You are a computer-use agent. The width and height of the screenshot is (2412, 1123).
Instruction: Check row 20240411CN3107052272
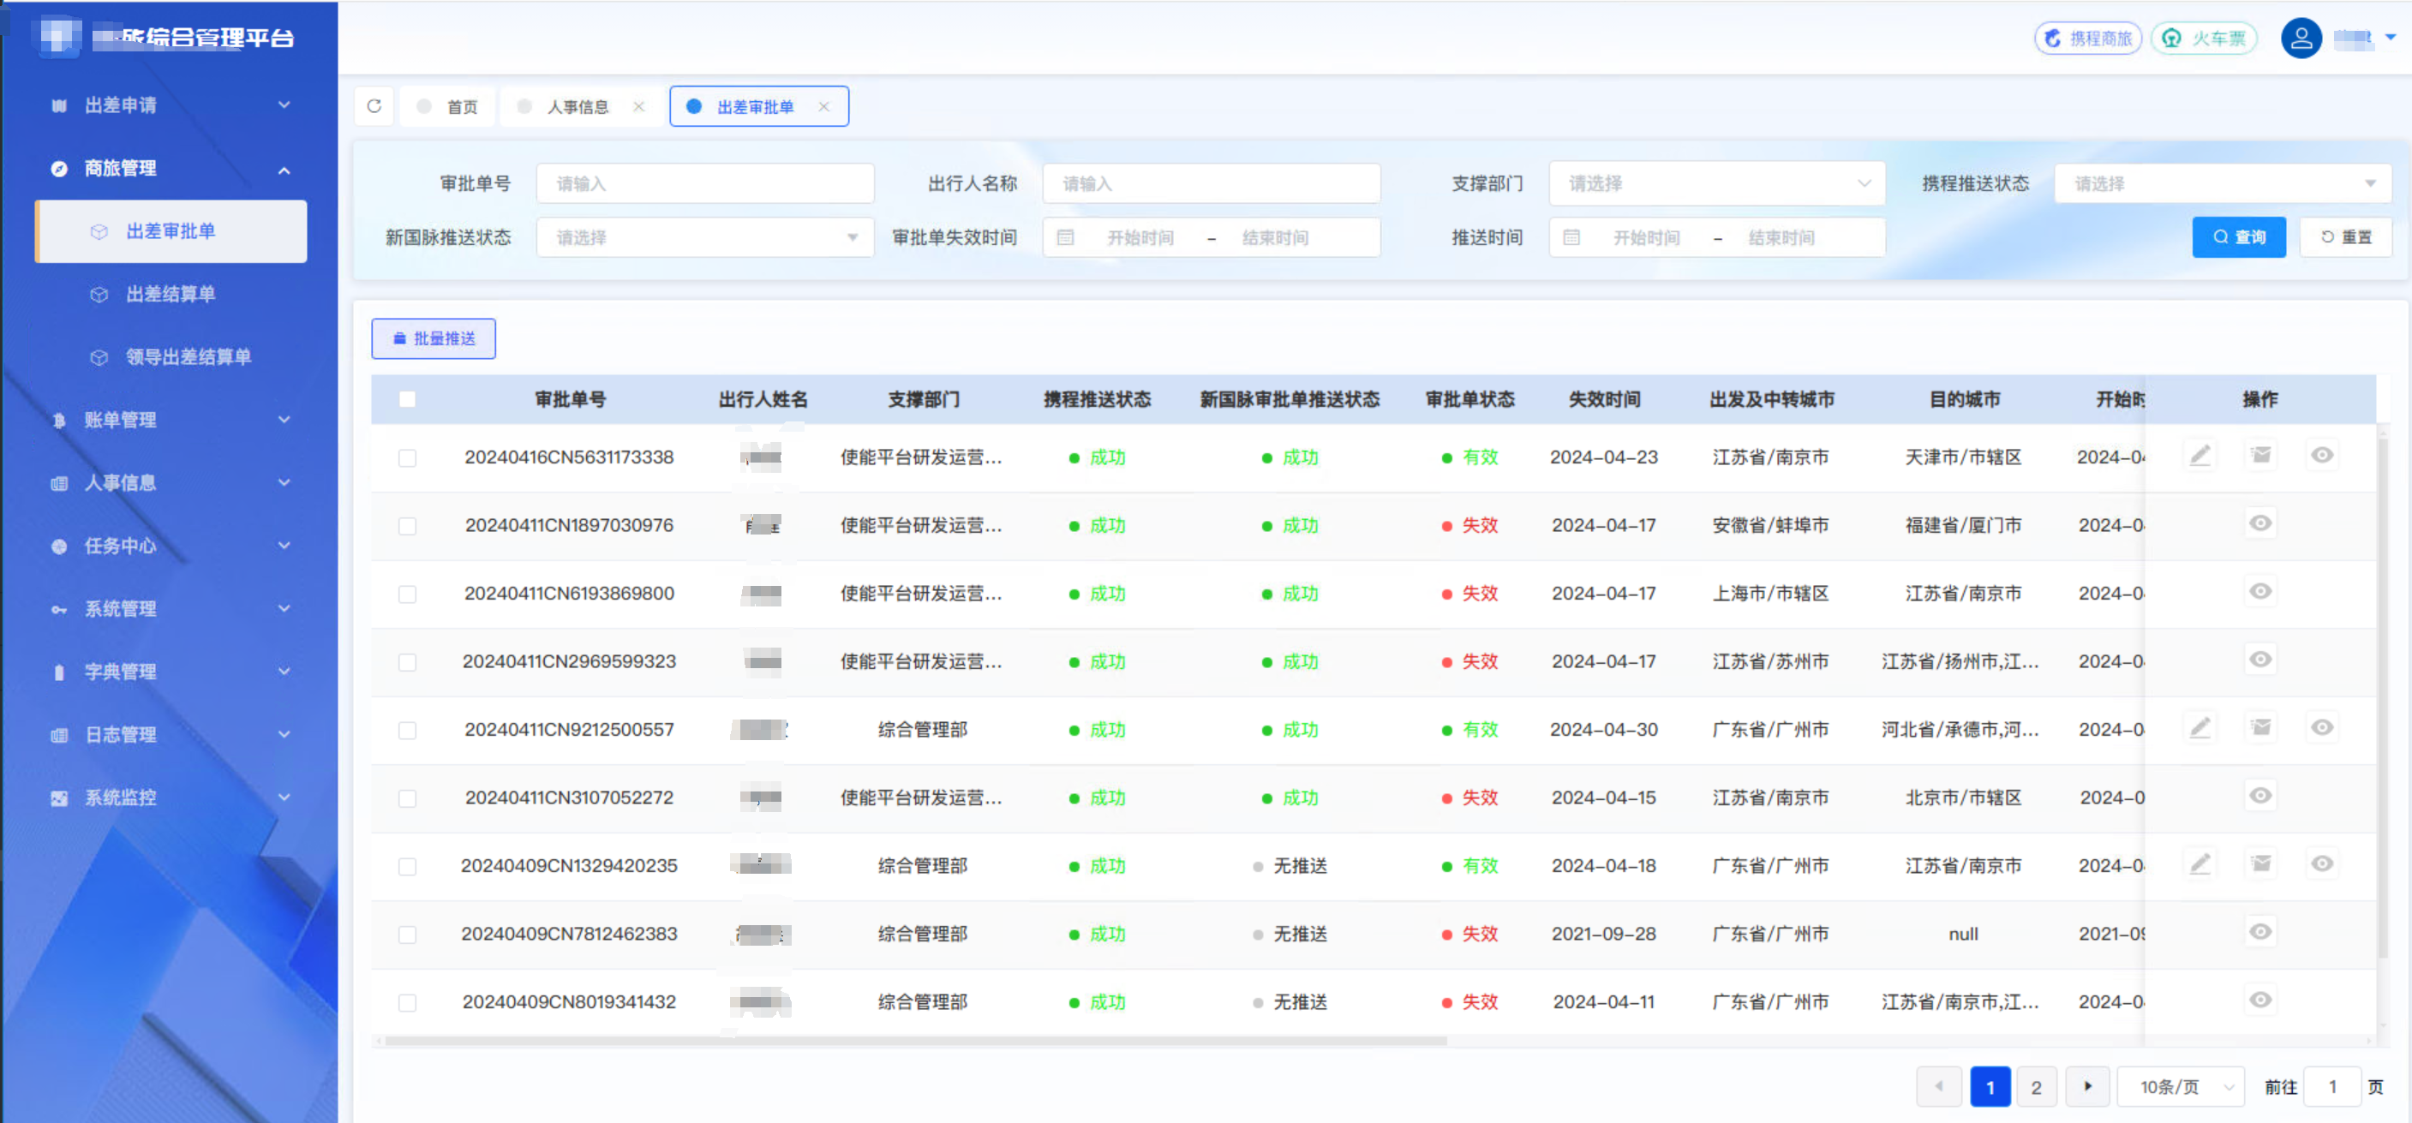tap(407, 798)
